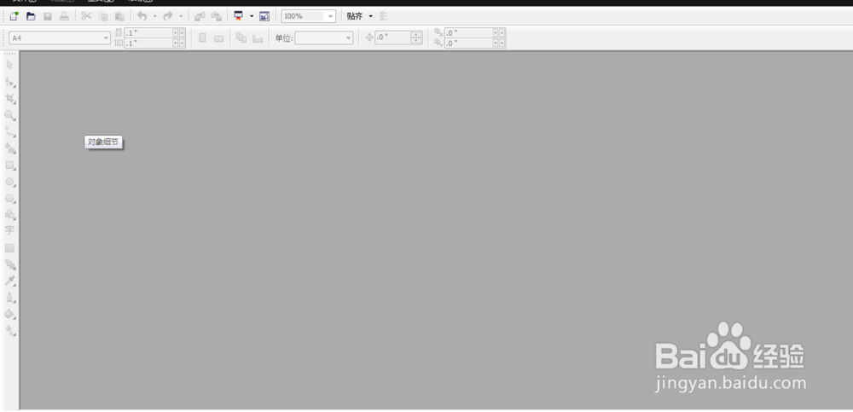Screen dimensions: 853x412
Task: Increase page height with the up stepper
Action: tap(182, 43)
